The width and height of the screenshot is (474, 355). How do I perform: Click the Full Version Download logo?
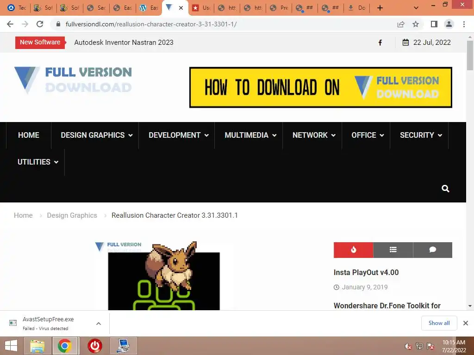click(x=73, y=80)
